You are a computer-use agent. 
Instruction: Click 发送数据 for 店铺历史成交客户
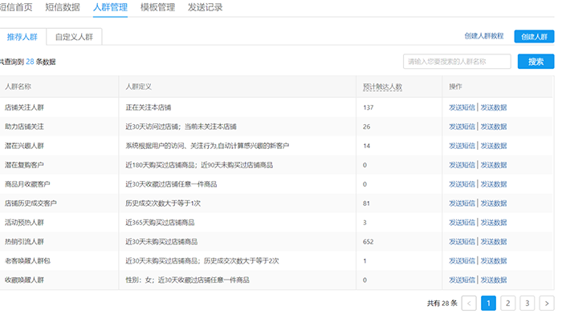[494, 203]
